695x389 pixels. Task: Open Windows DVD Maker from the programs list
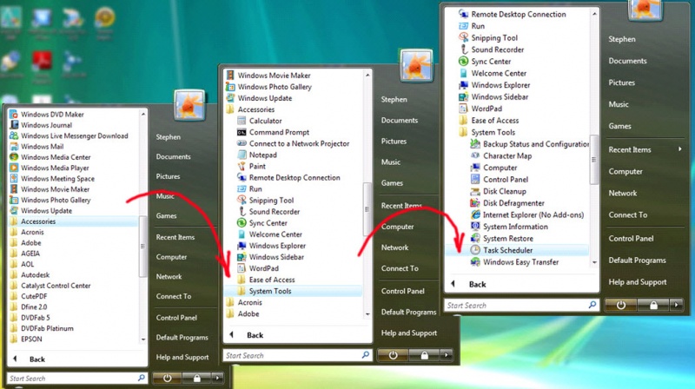(x=52, y=115)
